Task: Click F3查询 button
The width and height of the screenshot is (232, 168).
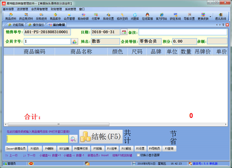Action: coord(169,149)
